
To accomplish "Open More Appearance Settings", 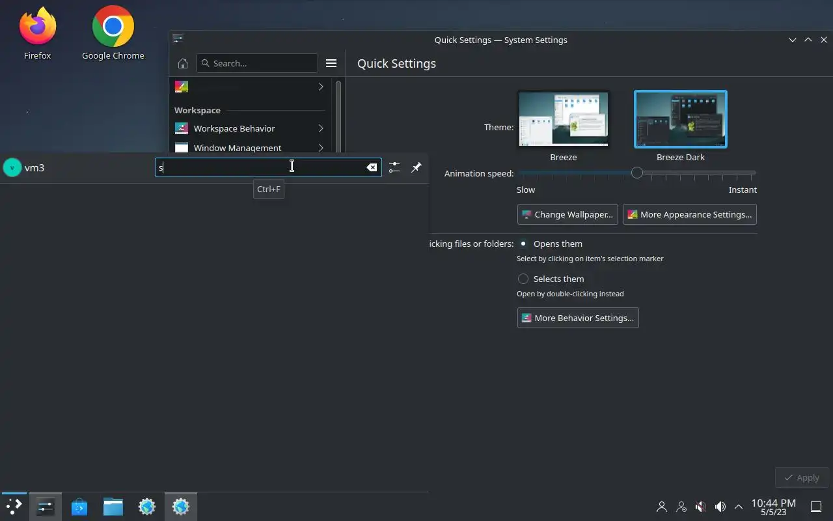I will [690, 214].
